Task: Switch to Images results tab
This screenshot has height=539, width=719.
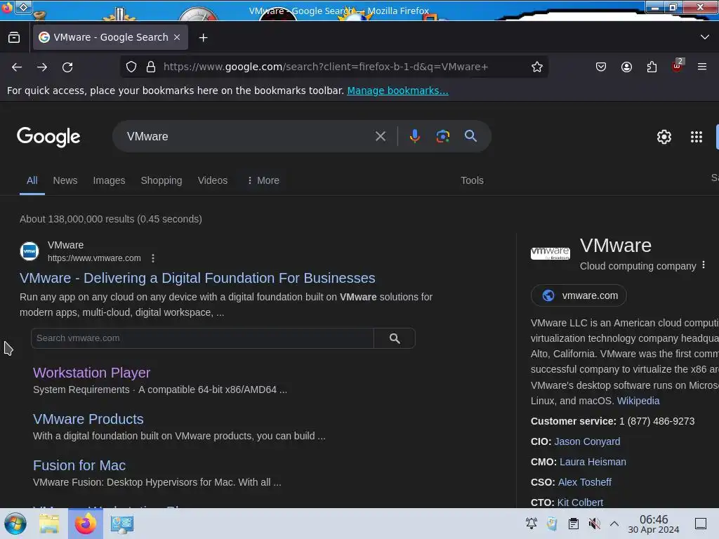Action: tap(109, 180)
